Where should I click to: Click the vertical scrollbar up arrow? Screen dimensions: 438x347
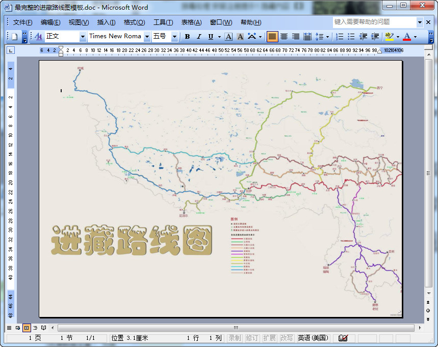pyautogui.click(x=428, y=55)
